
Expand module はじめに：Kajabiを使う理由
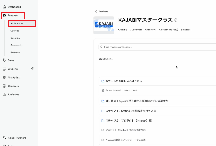[137, 101]
